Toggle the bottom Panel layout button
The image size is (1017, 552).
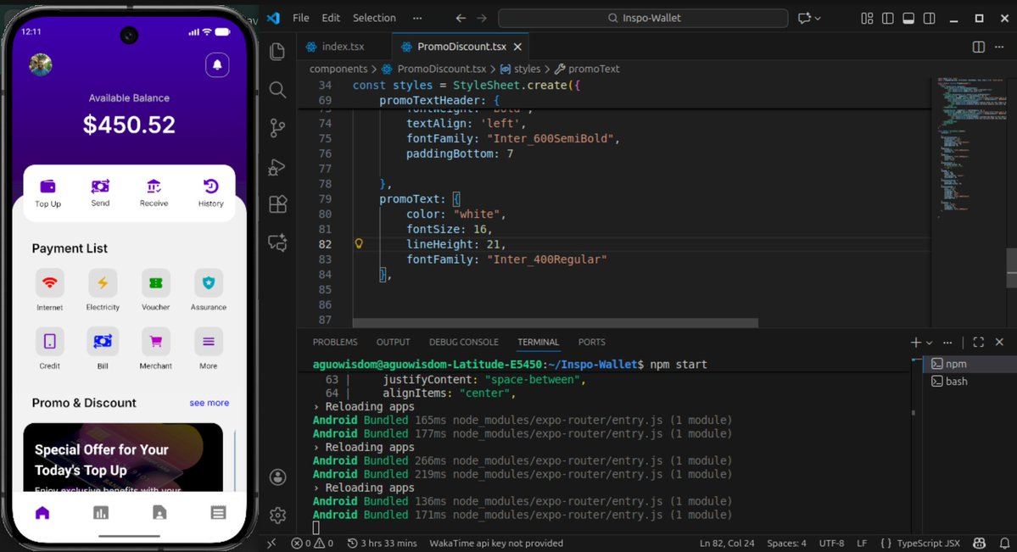908,18
